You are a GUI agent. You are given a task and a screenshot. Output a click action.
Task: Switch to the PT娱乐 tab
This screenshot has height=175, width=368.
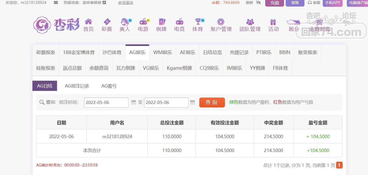pos(264,52)
